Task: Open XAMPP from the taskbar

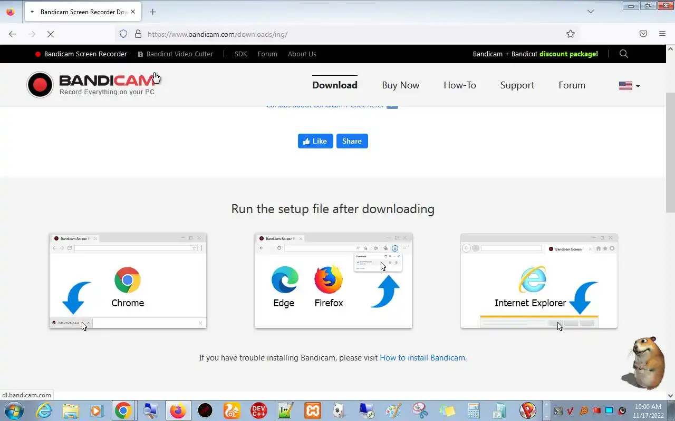Action: point(312,410)
